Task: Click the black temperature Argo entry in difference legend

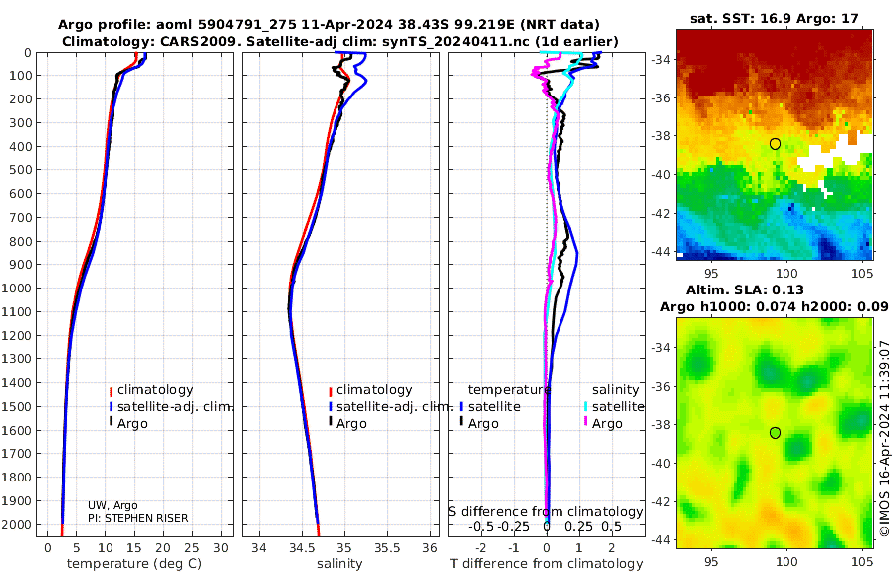Action: pyautogui.click(x=483, y=424)
